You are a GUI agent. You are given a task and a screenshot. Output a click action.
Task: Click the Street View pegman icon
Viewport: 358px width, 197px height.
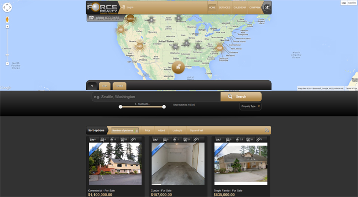coord(7,20)
